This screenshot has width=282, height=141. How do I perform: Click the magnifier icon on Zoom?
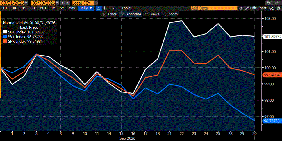[x=164, y=14]
